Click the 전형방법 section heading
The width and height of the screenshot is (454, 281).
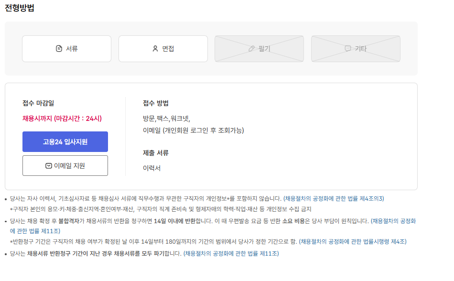coord(19,8)
